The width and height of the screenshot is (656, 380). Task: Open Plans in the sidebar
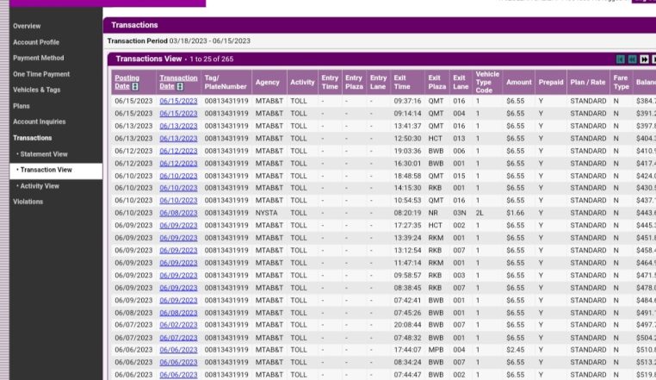click(x=22, y=106)
